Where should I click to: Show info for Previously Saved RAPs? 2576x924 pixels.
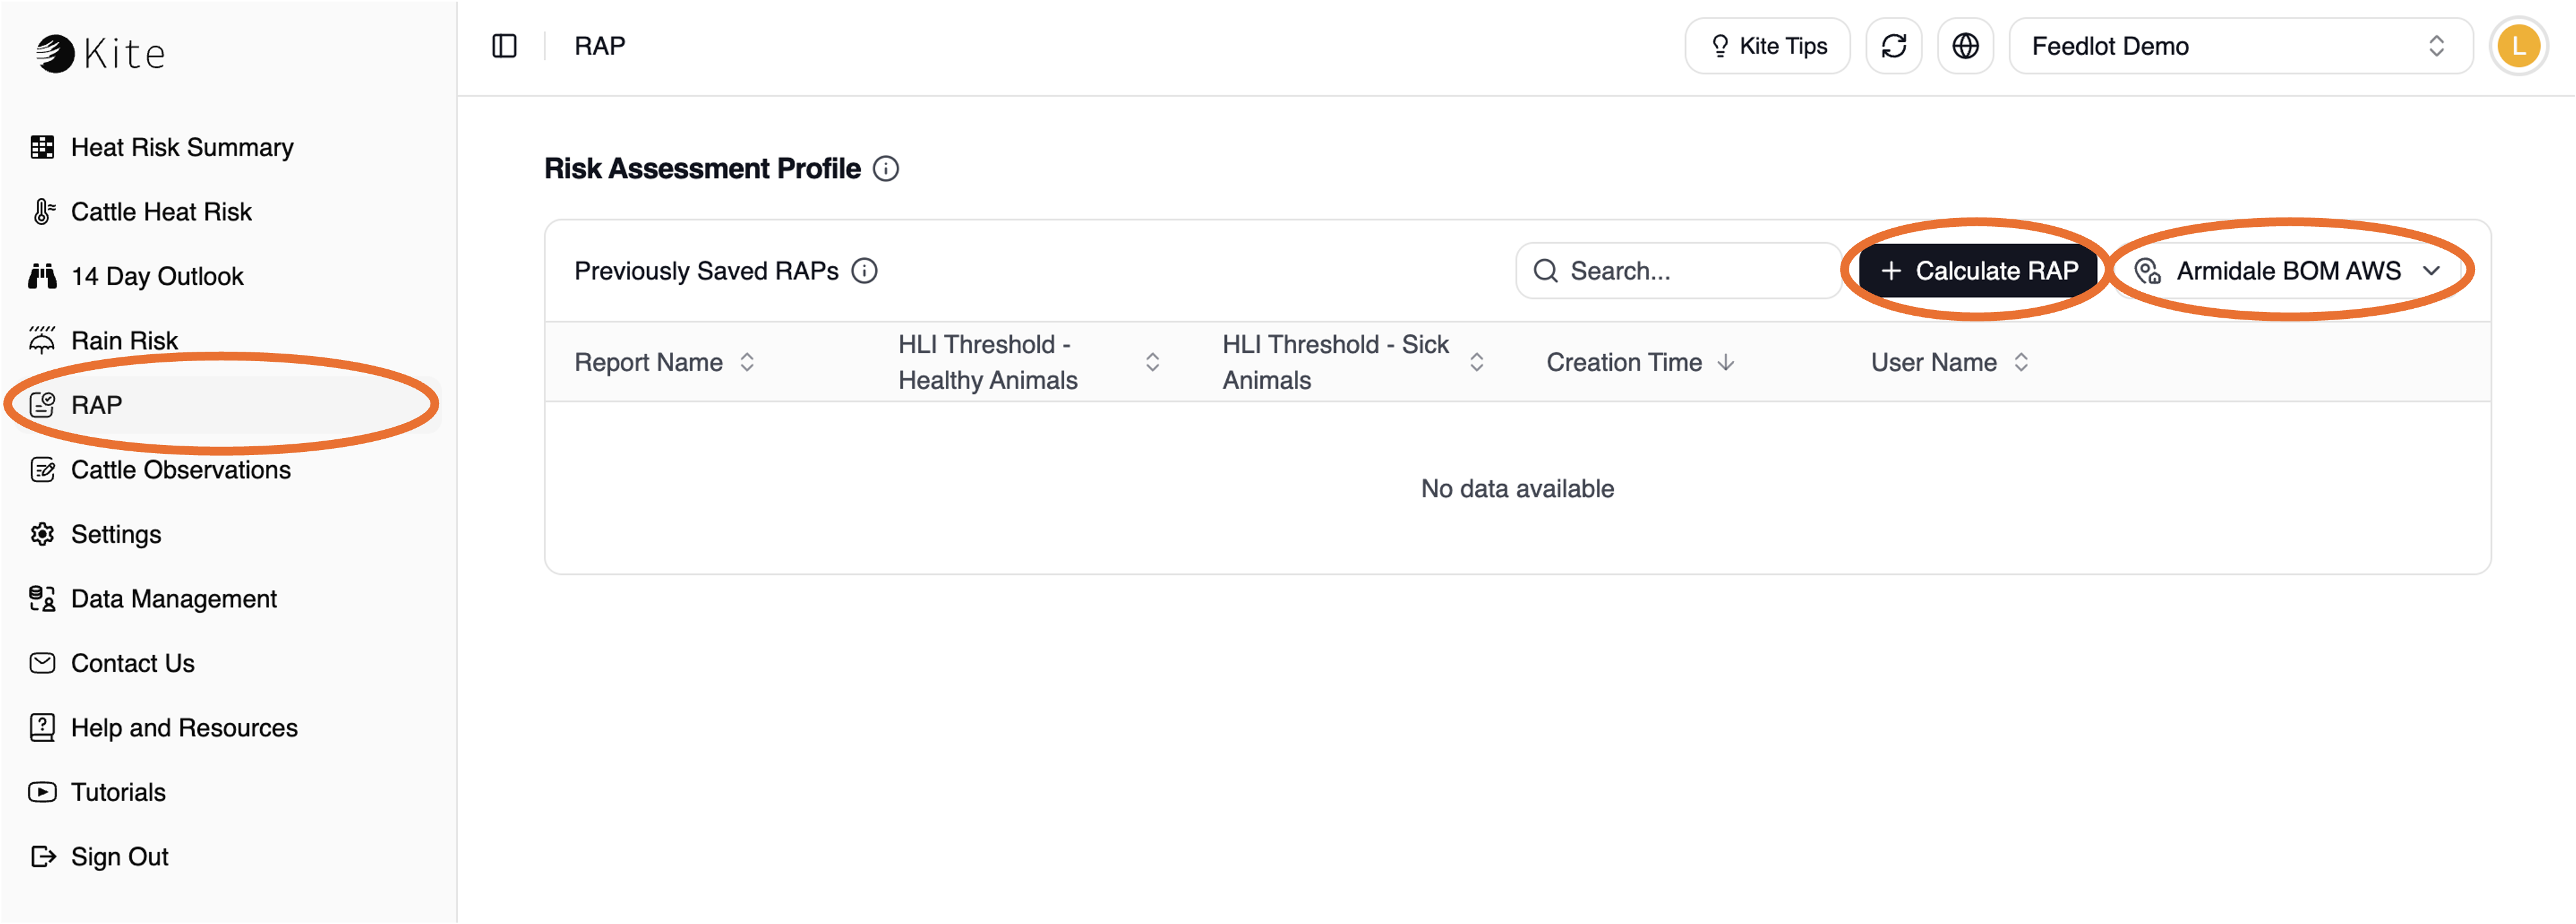click(x=864, y=271)
